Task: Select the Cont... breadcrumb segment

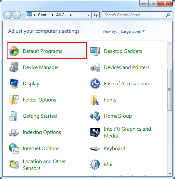Action: [x=44, y=15]
